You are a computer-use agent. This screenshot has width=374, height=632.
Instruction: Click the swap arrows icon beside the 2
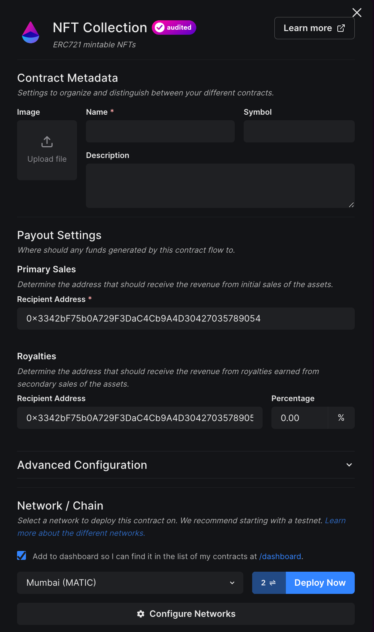pyautogui.click(x=273, y=582)
